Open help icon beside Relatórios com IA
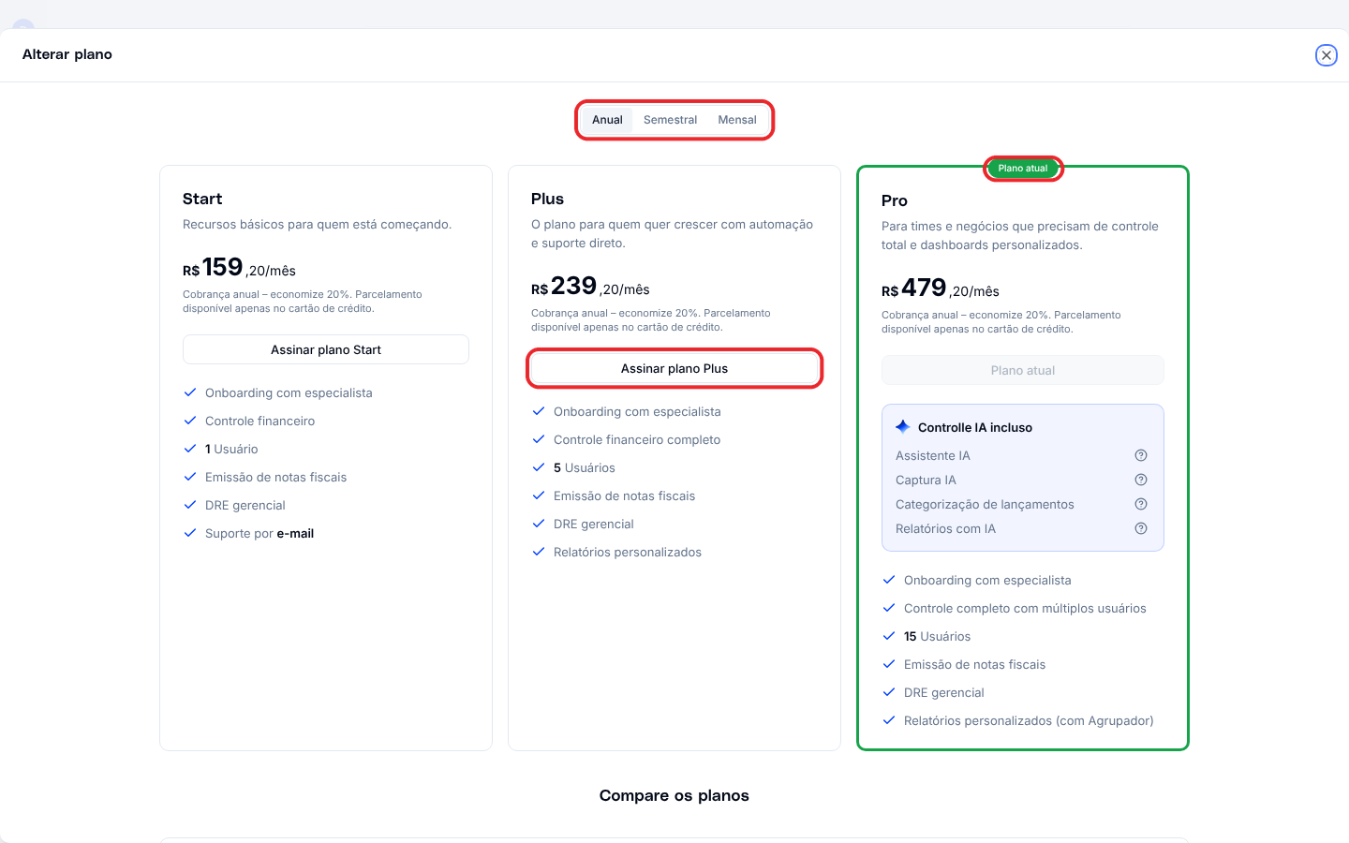The height and width of the screenshot is (843, 1349). (x=1141, y=528)
